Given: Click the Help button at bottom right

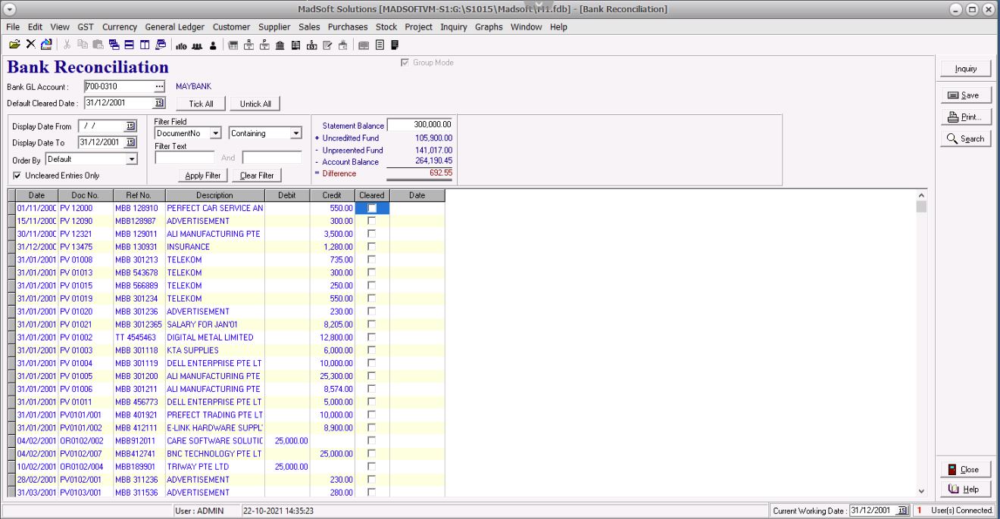Looking at the screenshot, I should 965,489.
